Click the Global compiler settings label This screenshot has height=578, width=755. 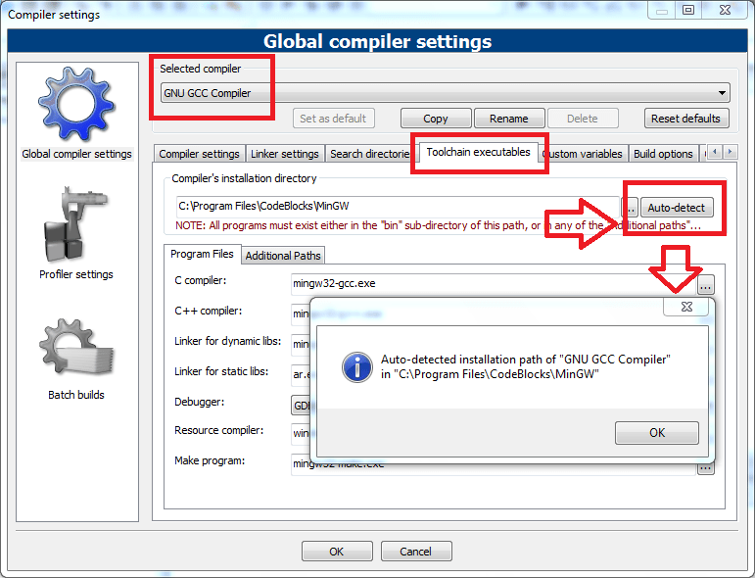click(x=76, y=154)
